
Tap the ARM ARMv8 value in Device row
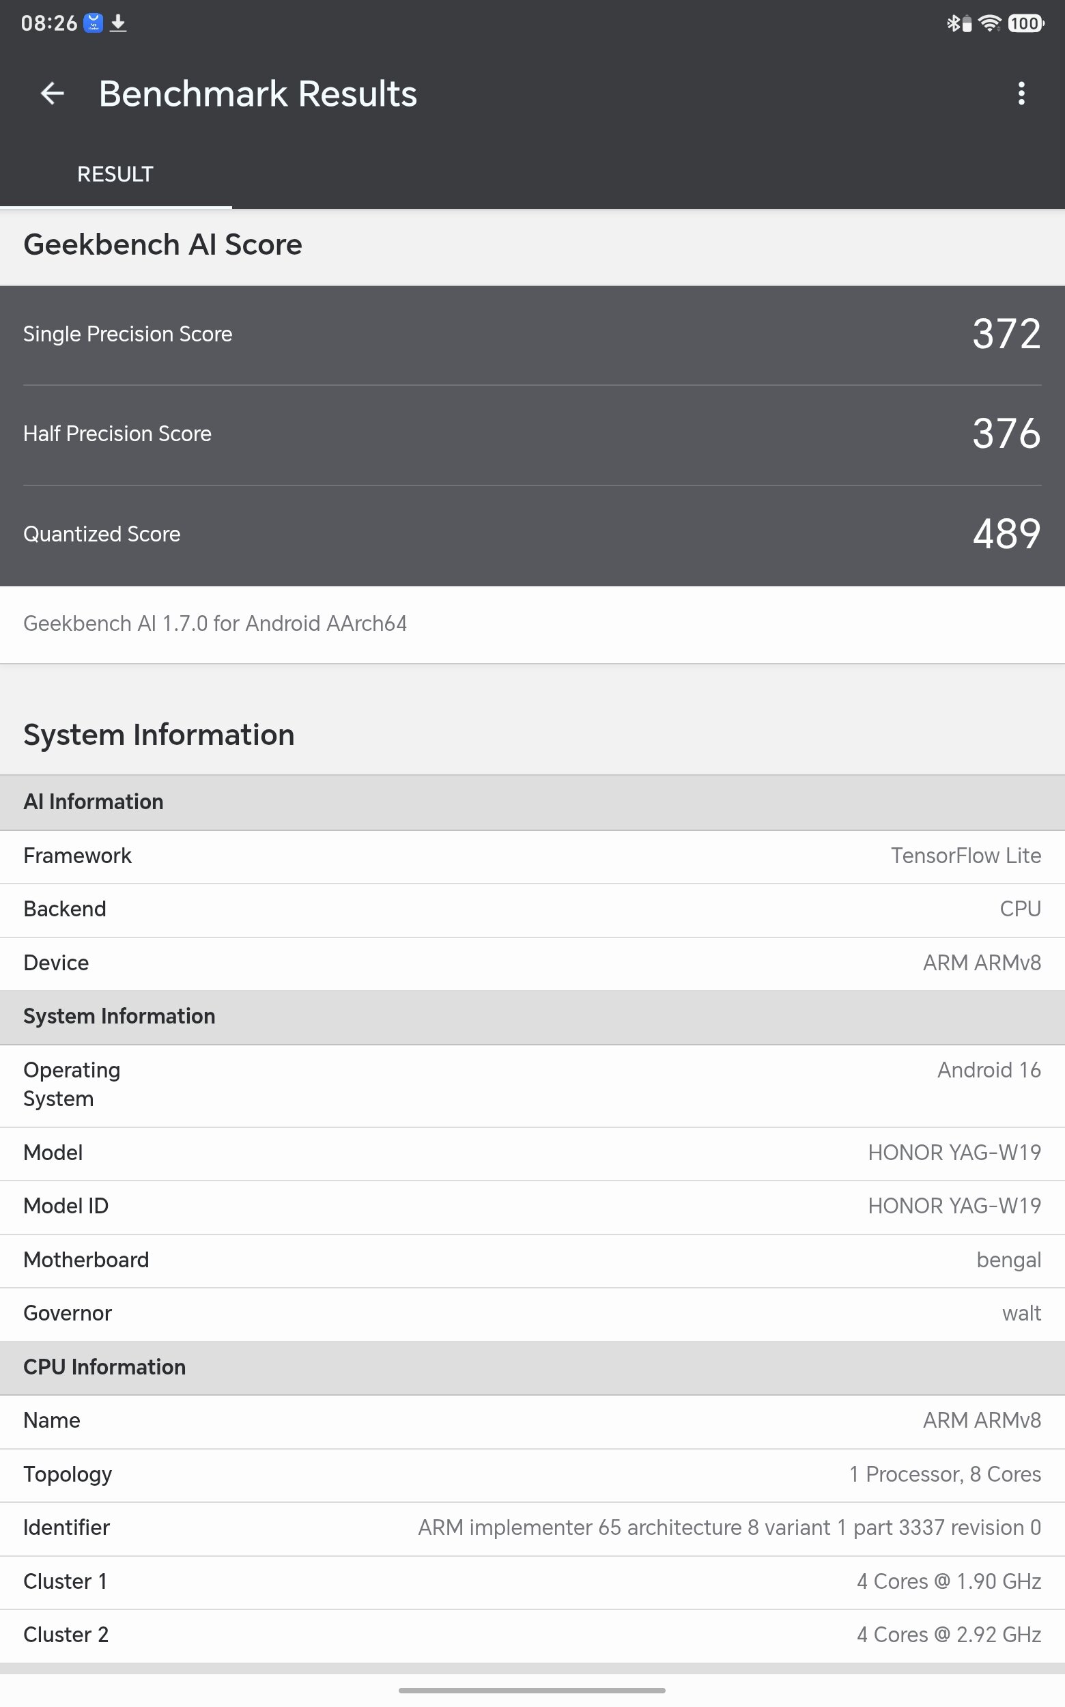click(982, 963)
